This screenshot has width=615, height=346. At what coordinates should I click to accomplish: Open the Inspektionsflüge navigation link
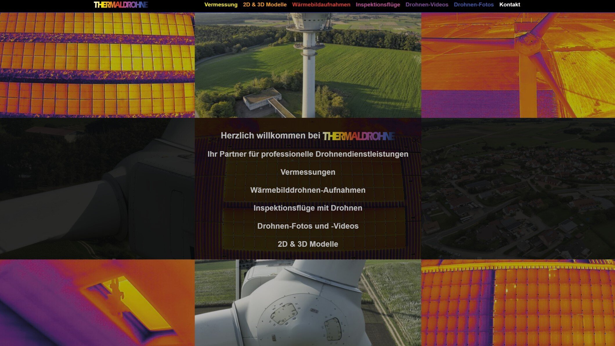[x=378, y=5]
